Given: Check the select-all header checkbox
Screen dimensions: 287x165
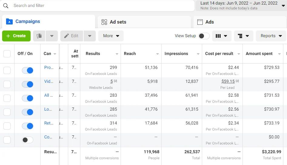Looking at the screenshot, I should (x=7, y=54).
